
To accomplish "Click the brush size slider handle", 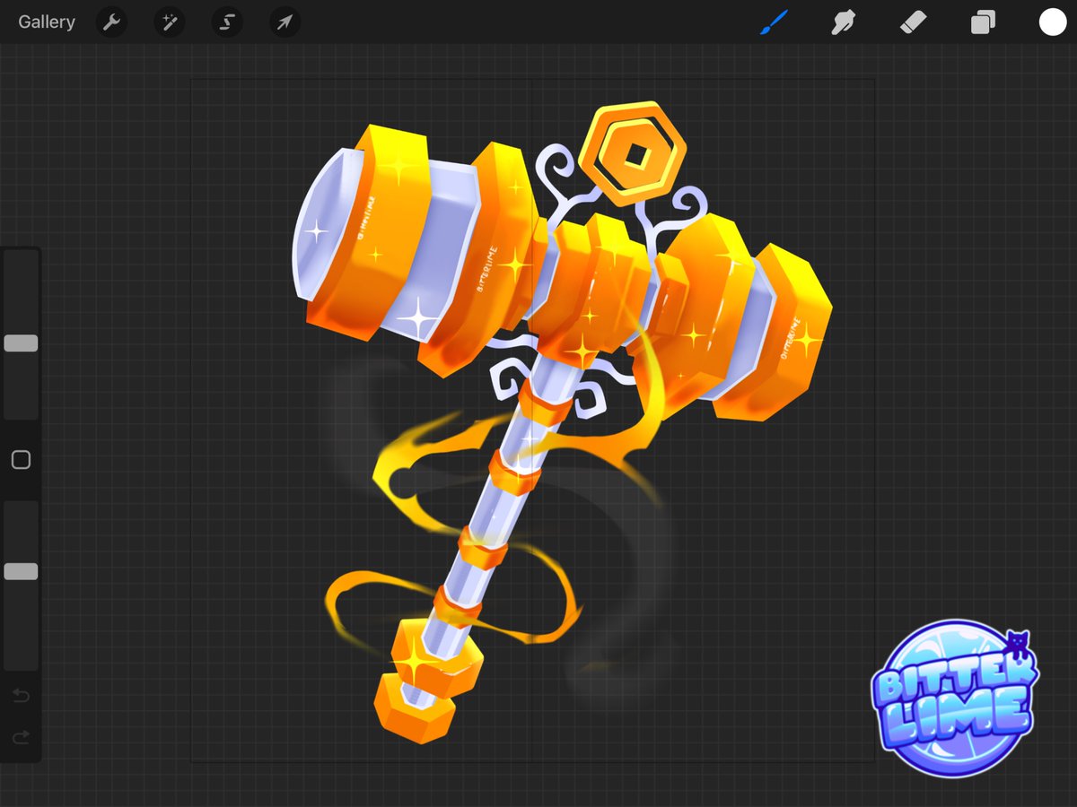I will tap(21, 343).
